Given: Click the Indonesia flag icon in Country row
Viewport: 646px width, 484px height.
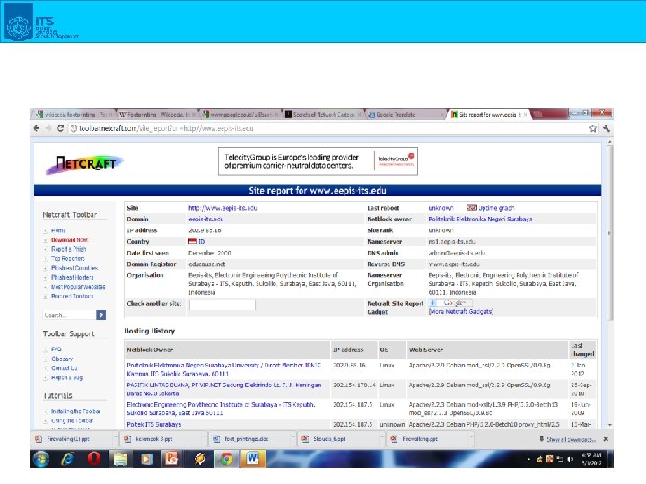Looking at the screenshot, I should tap(192, 242).
